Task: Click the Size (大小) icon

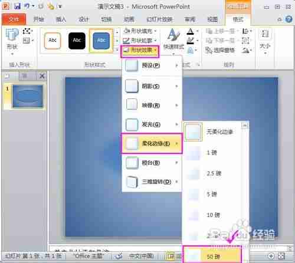Action: click(265, 41)
